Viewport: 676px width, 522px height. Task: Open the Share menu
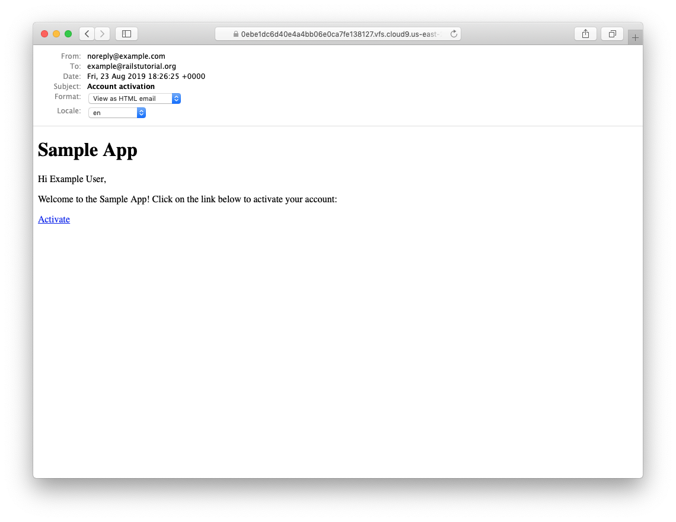point(585,34)
